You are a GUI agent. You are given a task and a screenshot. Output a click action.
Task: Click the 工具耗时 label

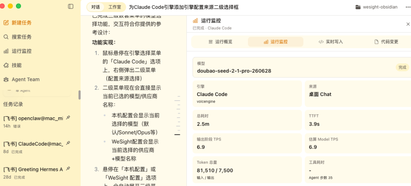[x=317, y=162]
